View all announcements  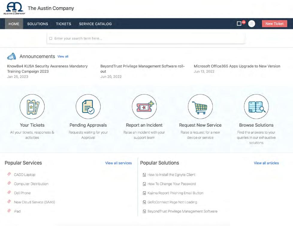[63, 57]
